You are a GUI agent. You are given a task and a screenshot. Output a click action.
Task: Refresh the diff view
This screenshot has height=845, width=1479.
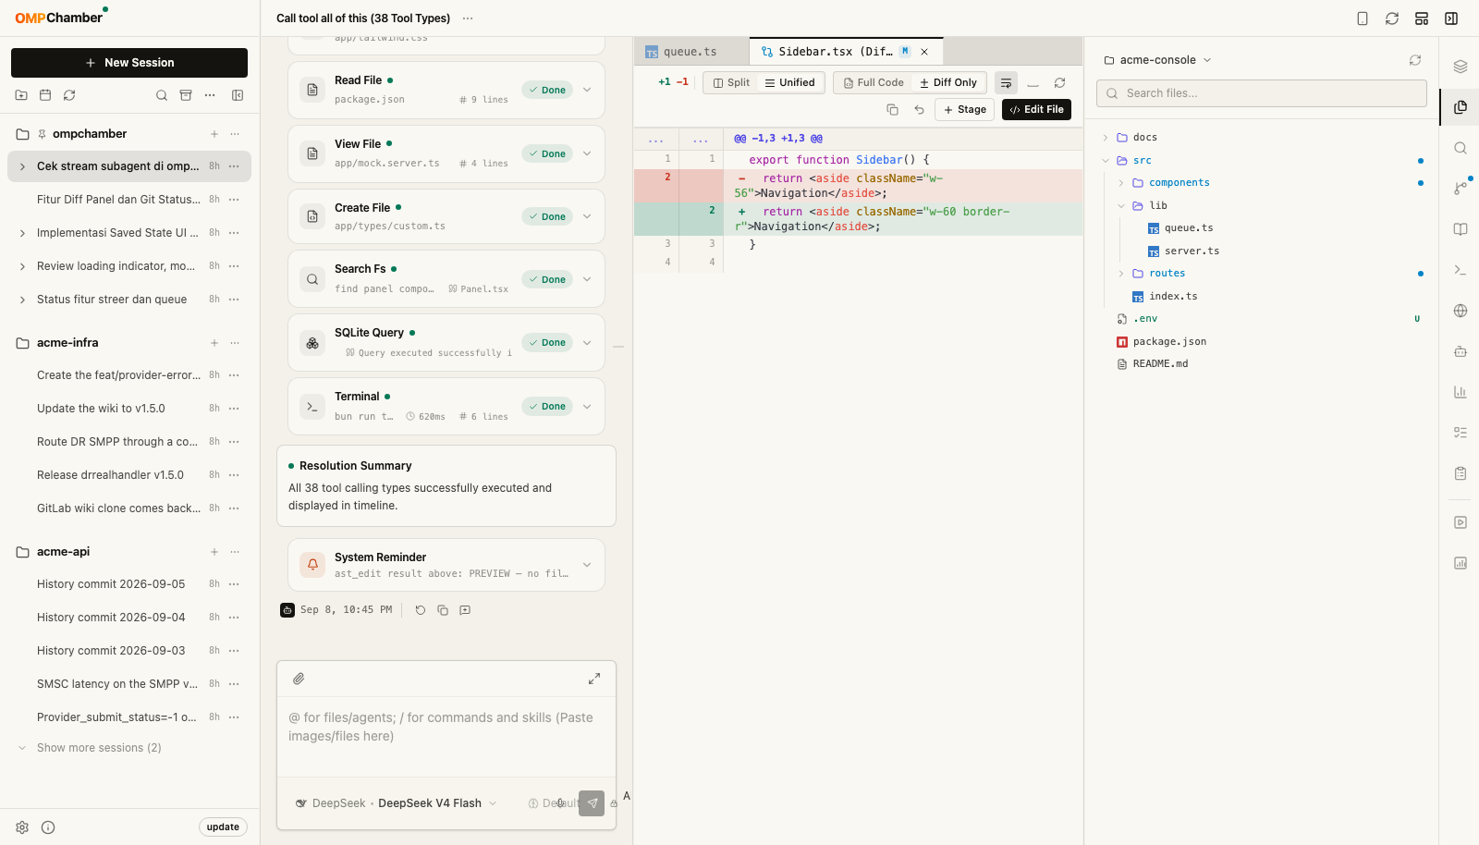point(1059,82)
